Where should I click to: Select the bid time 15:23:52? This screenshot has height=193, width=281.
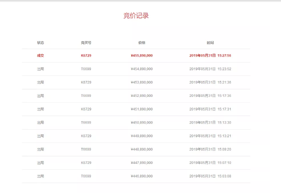(x=210, y=69)
